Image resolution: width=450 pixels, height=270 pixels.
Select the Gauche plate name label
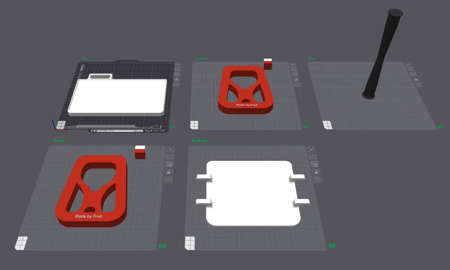tap(201, 59)
